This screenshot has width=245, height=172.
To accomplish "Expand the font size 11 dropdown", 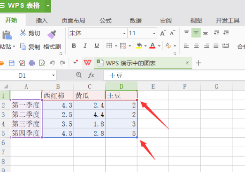I will 154,33.
